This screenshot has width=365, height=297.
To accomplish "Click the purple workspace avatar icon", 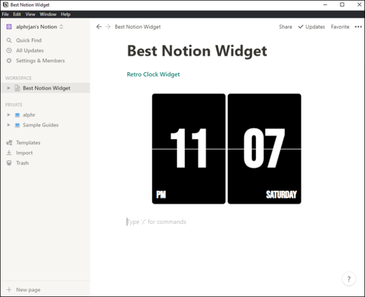I will click(x=9, y=27).
